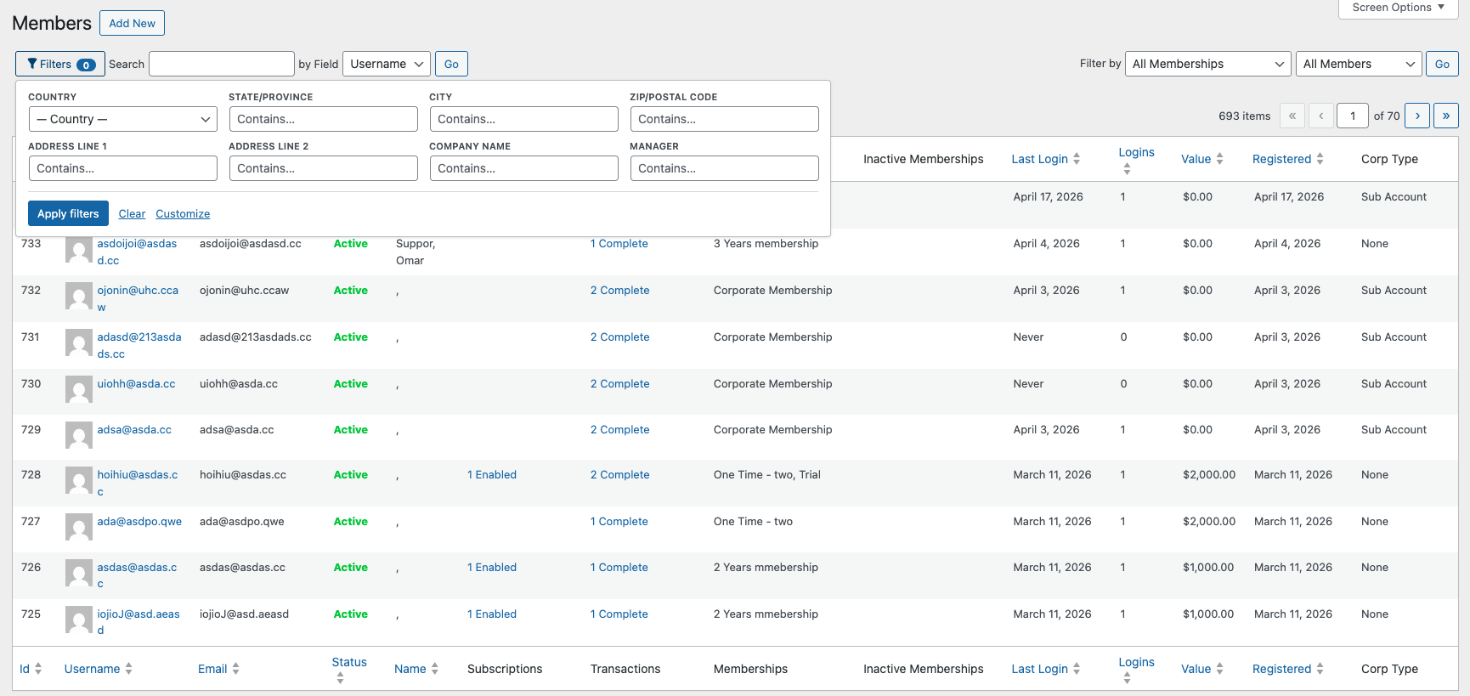Sort by Last Login in footer
Image resolution: width=1470 pixels, height=696 pixels.
(x=1045, y=669)
